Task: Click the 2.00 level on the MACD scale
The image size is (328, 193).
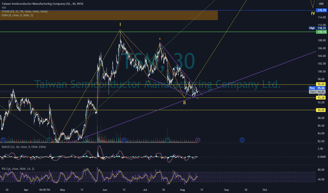Action: point(320,149)
